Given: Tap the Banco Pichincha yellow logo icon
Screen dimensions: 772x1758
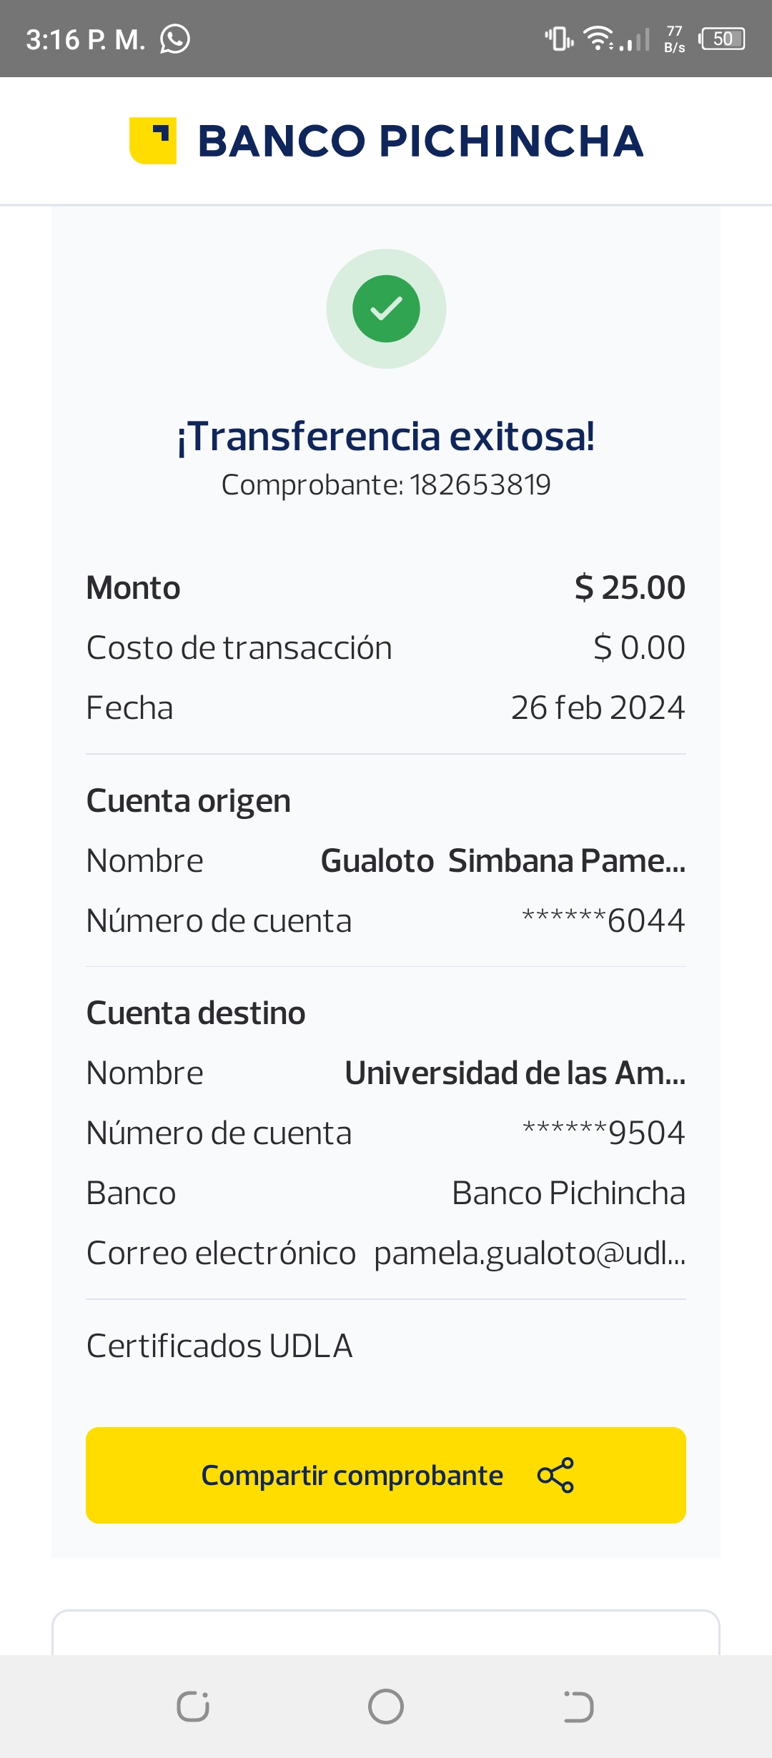Looking at the screenshot, I should click(x=152, y=141).
